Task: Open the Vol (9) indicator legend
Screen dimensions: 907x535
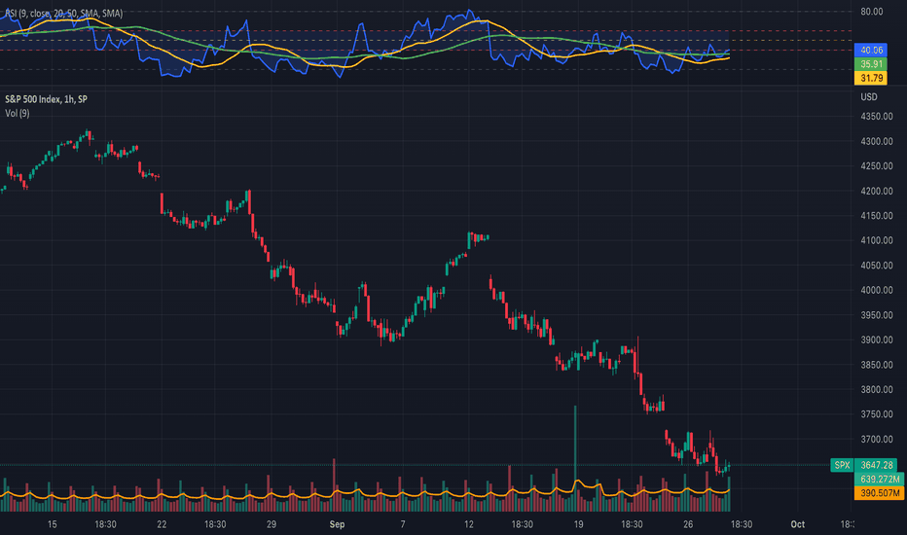Action: pos(18,114)
